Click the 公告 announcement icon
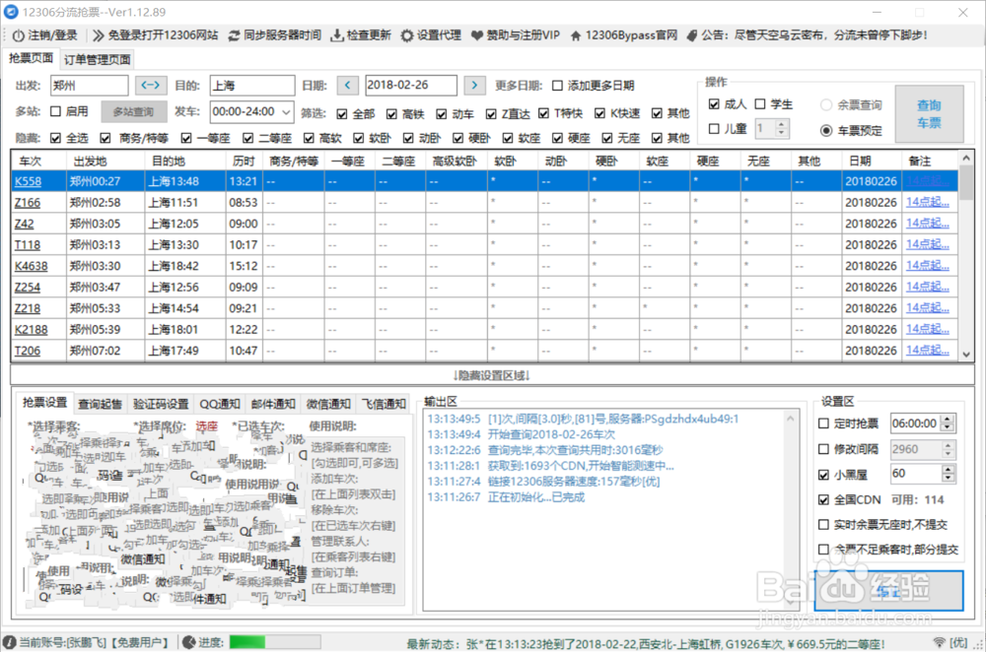 692,35
